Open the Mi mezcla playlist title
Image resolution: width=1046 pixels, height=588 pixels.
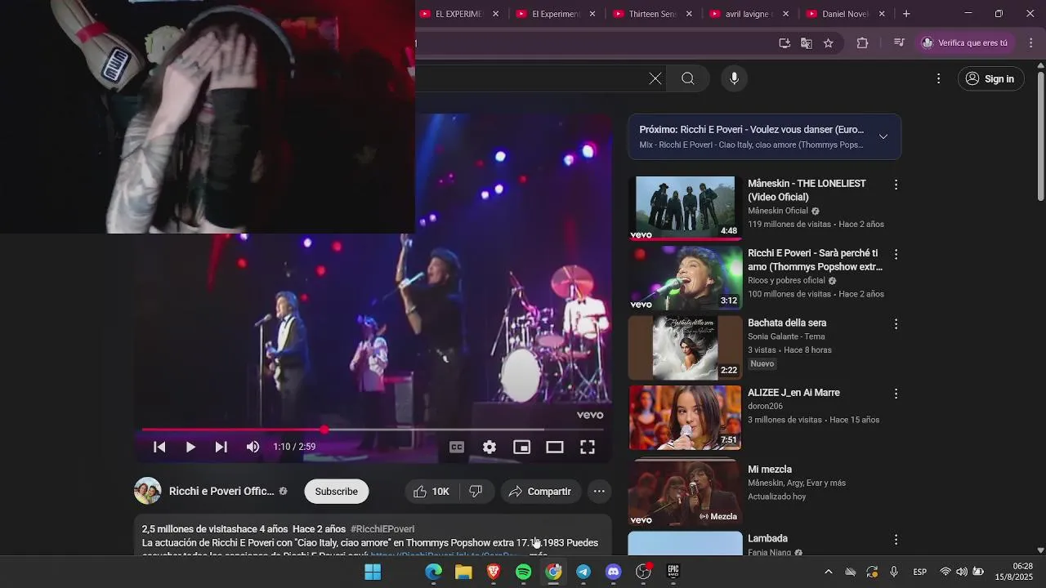pos(770,470)
